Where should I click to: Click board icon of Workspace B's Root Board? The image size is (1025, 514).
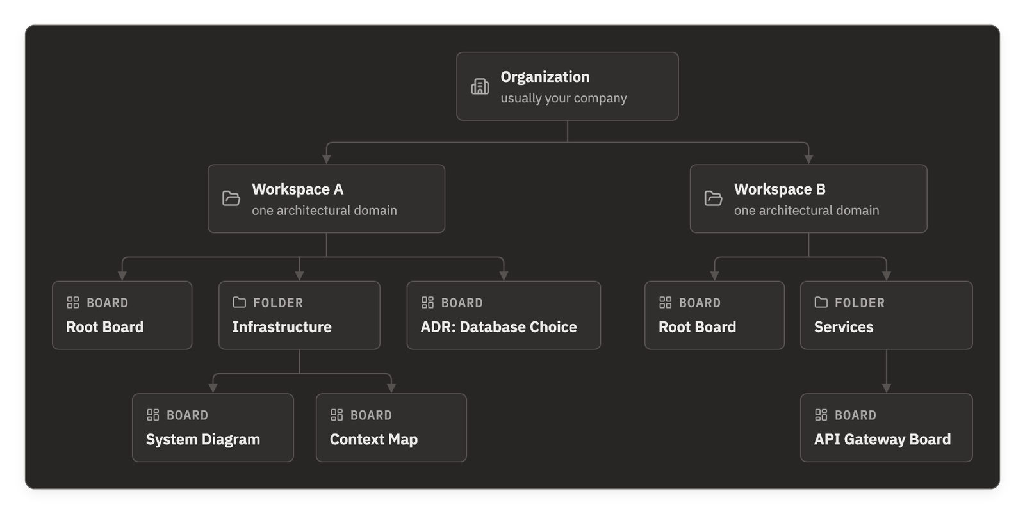click(666, 302)
